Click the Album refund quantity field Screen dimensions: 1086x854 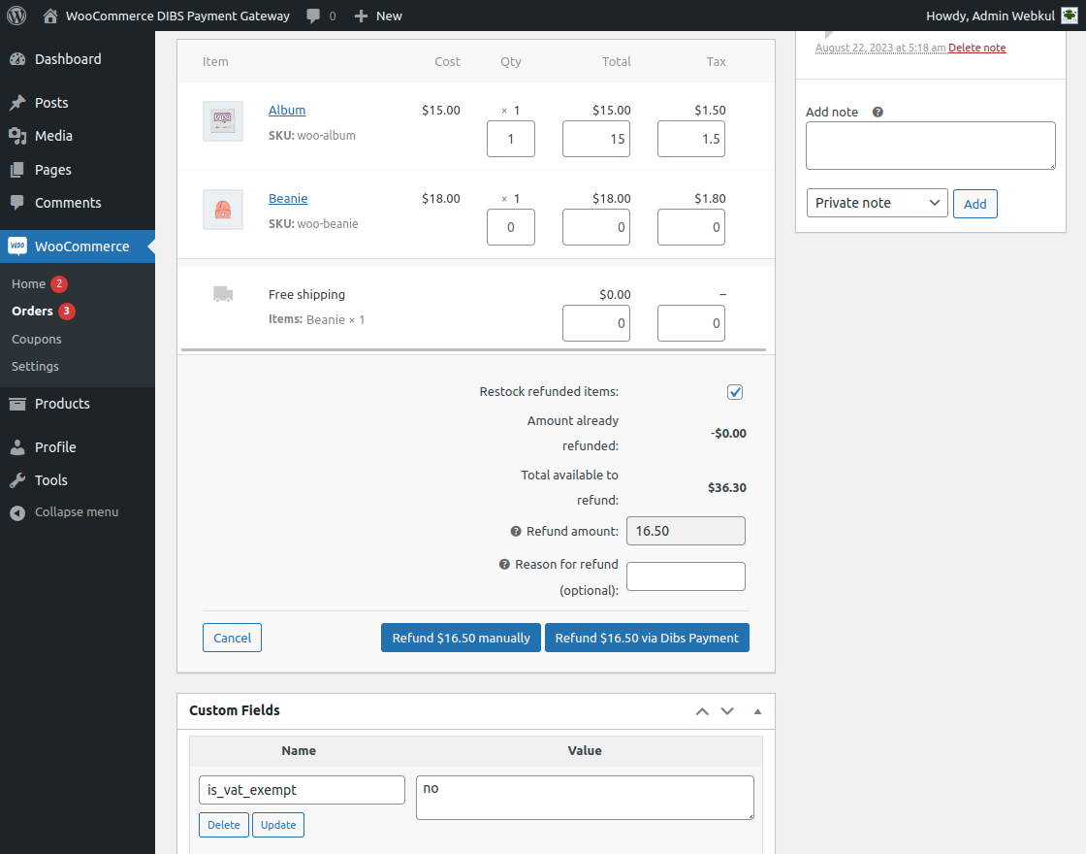point(511,139)
